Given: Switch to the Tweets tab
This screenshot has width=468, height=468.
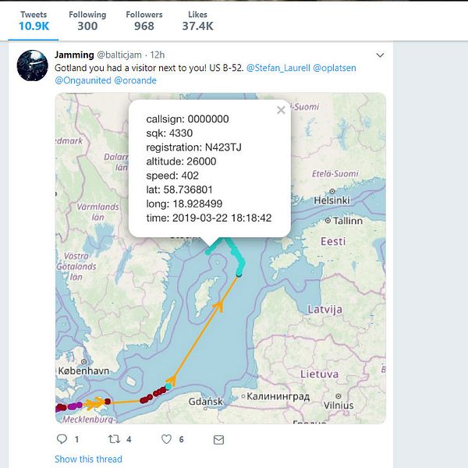Looking at the screenshot, I should point(34,20).
